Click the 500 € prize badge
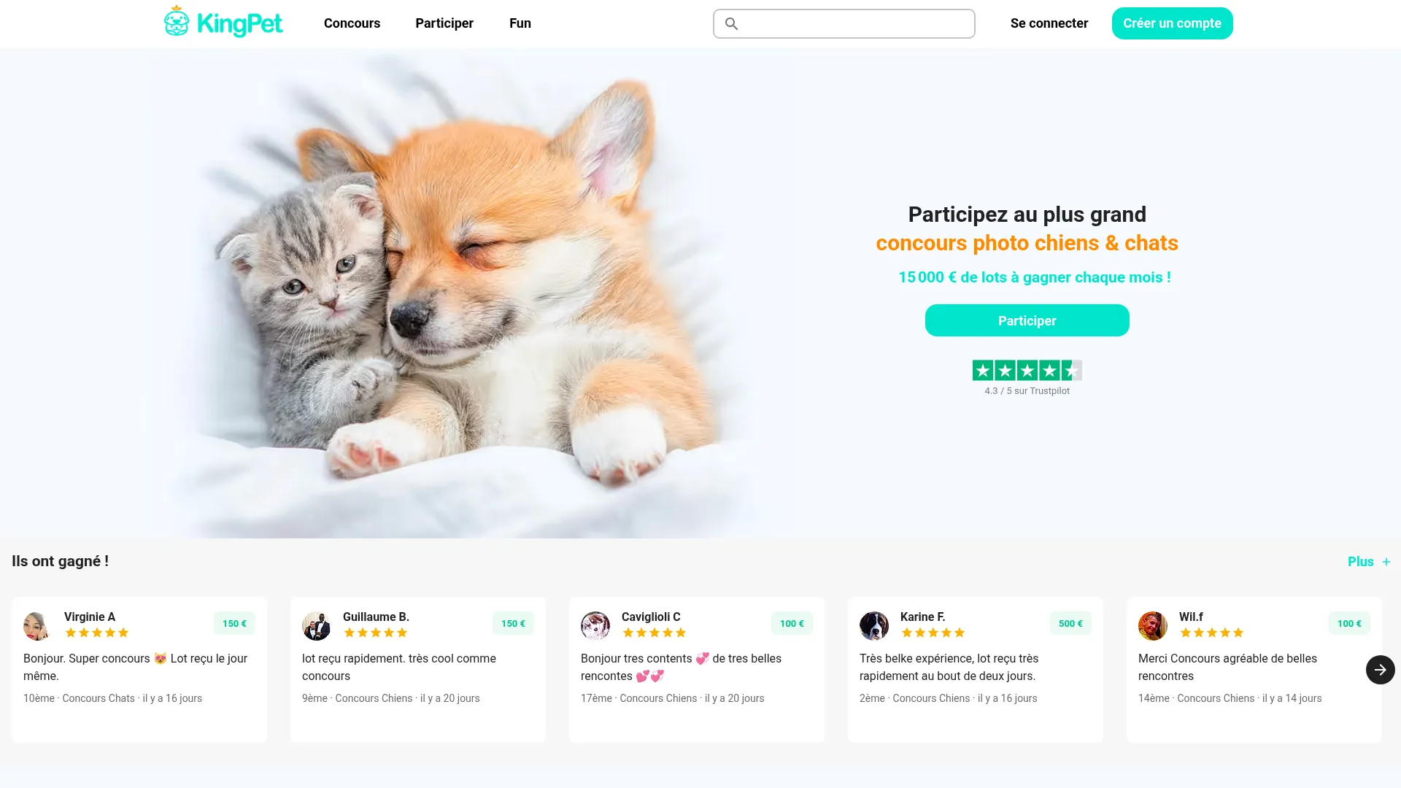 click(x=1070, y=623)
